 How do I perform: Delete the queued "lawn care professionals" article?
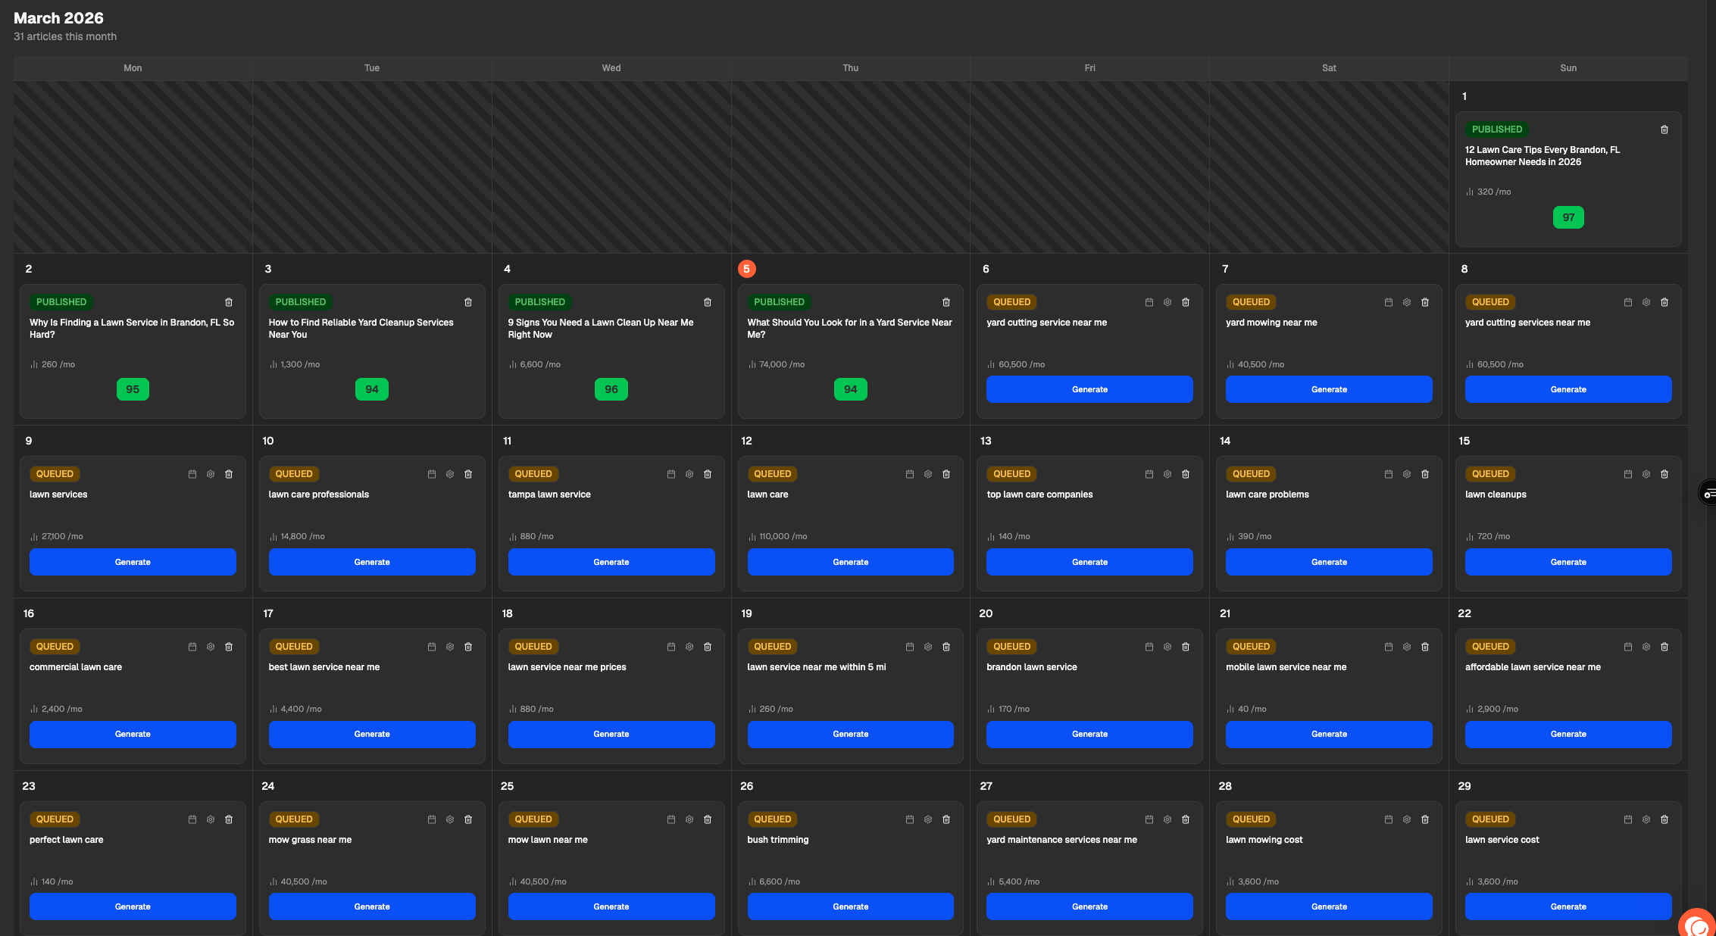coord(468,473)
